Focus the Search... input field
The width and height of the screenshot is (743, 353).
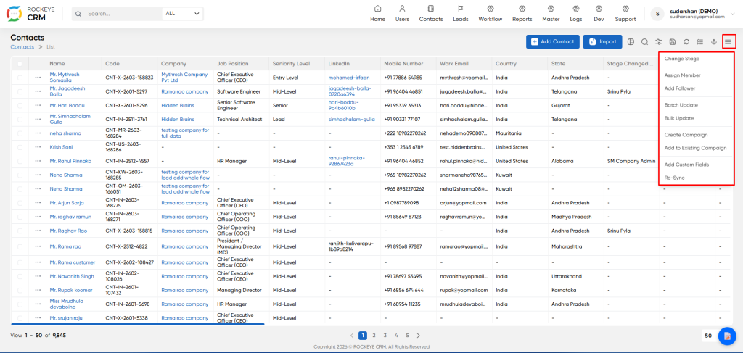click(x=123, y=14)
